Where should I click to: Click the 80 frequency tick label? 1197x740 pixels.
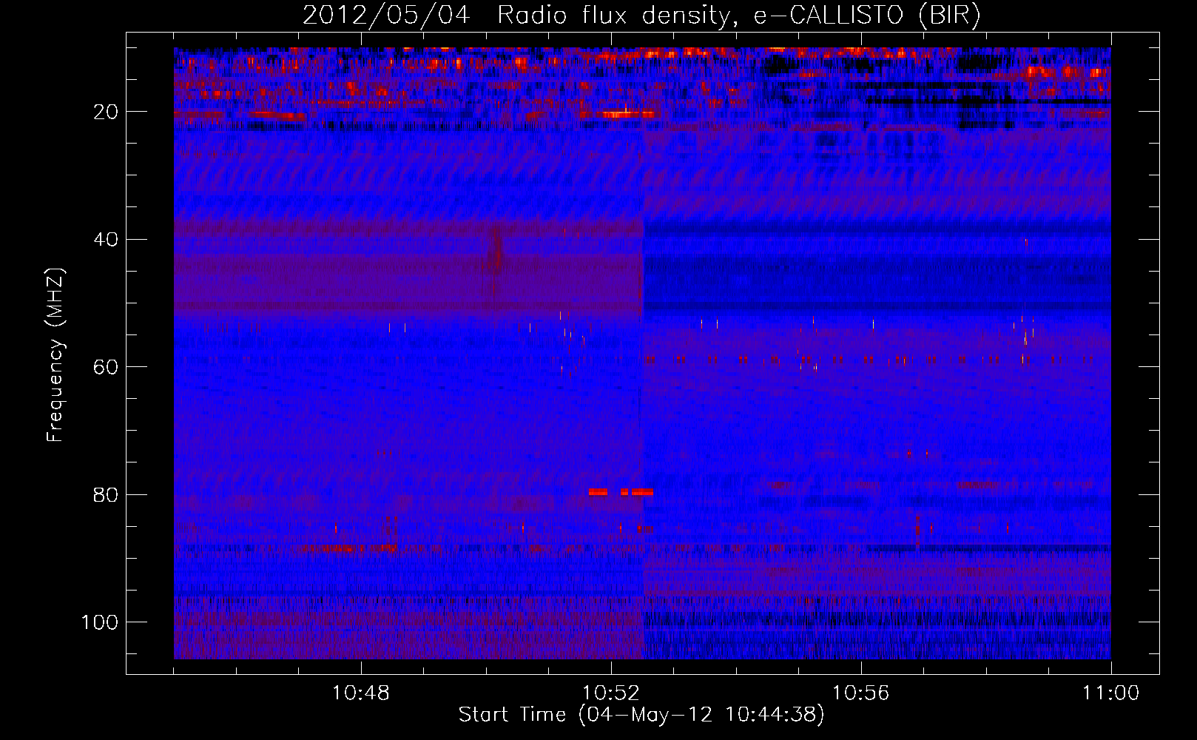point(107,495)
